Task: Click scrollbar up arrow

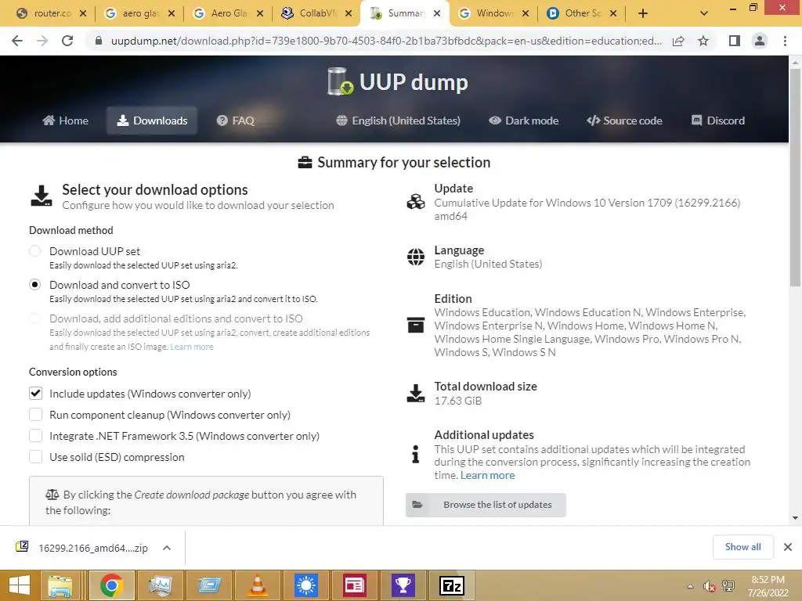Action: tap(795, 63)
